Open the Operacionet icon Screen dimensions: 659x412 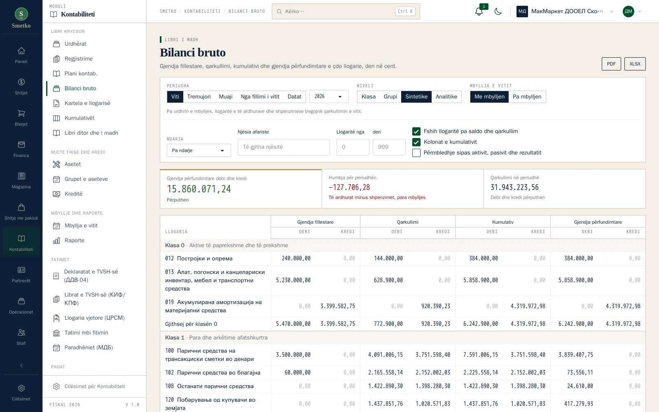(x=21, y=302)
